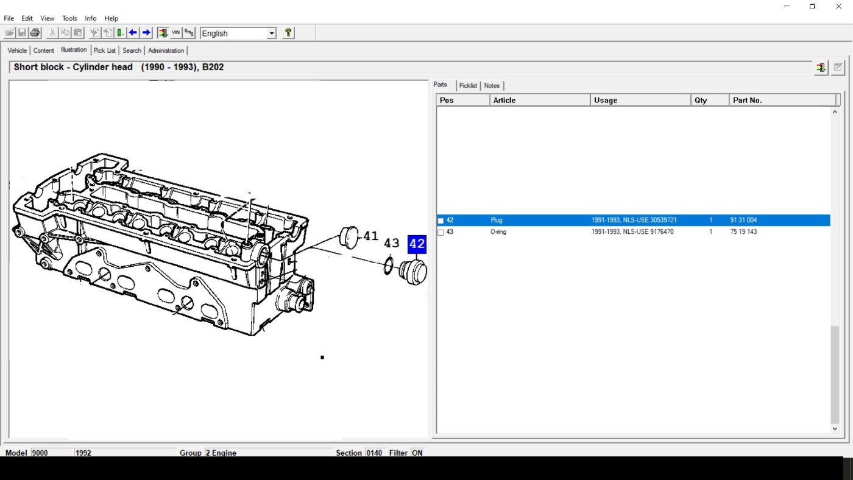Click the note edit icon beside the title
Viewport: 853px width, 480px height.
pos(838,68)
